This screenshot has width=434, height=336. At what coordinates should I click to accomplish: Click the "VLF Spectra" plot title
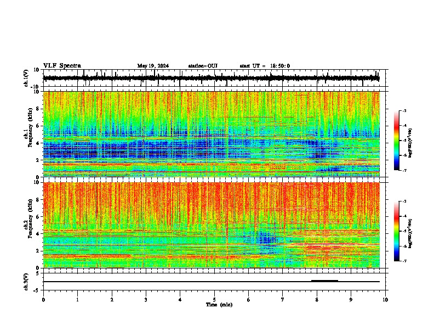click(62, 66)
